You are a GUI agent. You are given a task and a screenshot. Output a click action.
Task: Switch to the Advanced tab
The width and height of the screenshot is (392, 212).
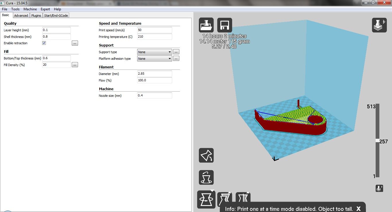21,16
